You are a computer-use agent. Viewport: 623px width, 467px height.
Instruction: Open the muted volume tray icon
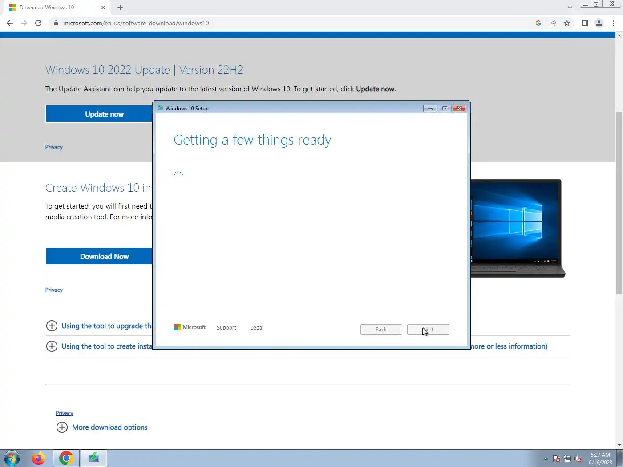[578, 459]
